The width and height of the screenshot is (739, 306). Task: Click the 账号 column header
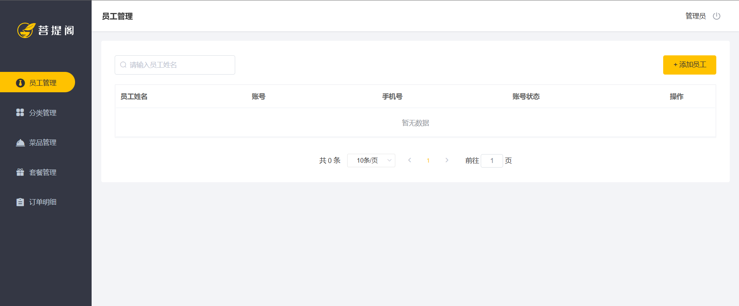point(259,96)
